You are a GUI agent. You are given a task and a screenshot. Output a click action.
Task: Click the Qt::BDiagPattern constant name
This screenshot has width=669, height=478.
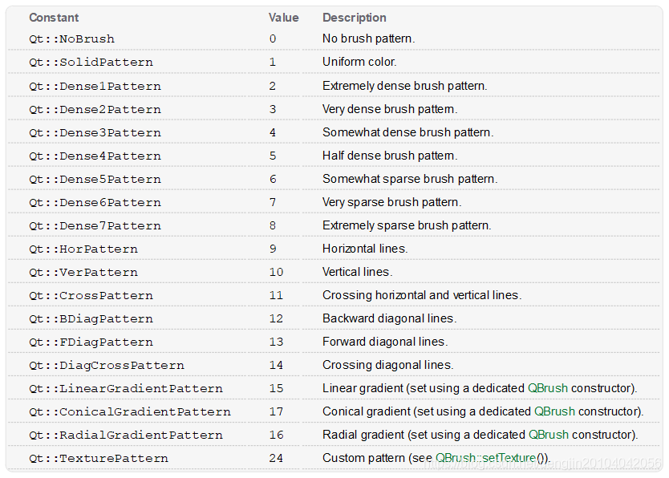click(x=91, y=319)
